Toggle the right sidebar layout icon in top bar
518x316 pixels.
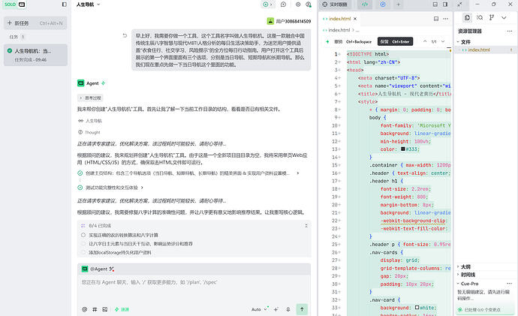pyautogui.click(x=445, y=5)
